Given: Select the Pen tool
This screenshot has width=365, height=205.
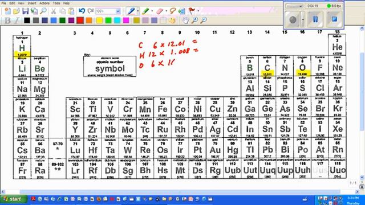Looking at the screenshot, I should click(131, 11).
